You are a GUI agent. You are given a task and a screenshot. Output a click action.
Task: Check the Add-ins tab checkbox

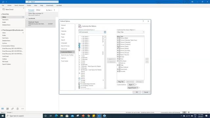(119, 63)
